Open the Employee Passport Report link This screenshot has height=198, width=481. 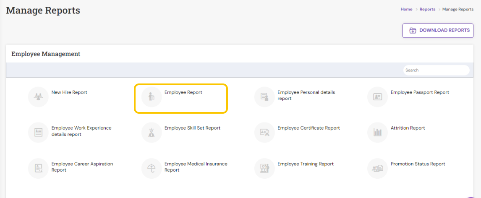pos(420,92)
